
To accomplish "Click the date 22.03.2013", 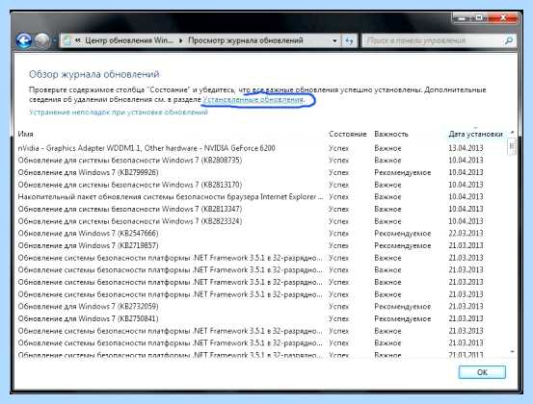I will (466, 234).
